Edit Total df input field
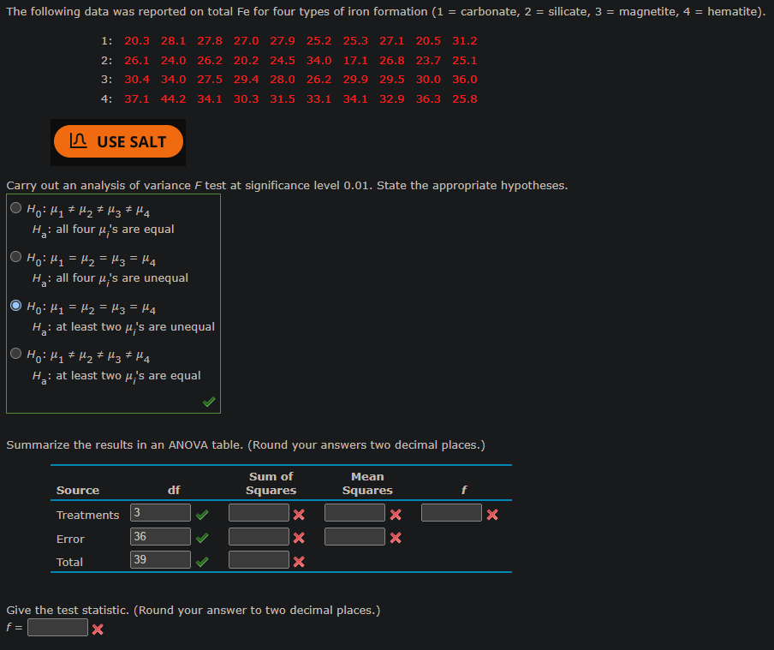This screenshot has height=650, width=774. tap(160, 559)
